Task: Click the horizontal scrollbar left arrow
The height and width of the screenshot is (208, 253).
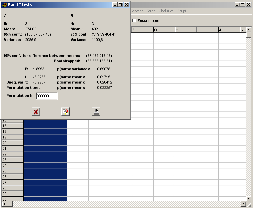Action: click(x=5, y=204)
